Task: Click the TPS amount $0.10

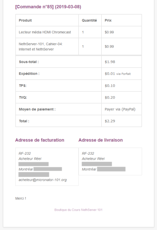Action: point(110,86)
